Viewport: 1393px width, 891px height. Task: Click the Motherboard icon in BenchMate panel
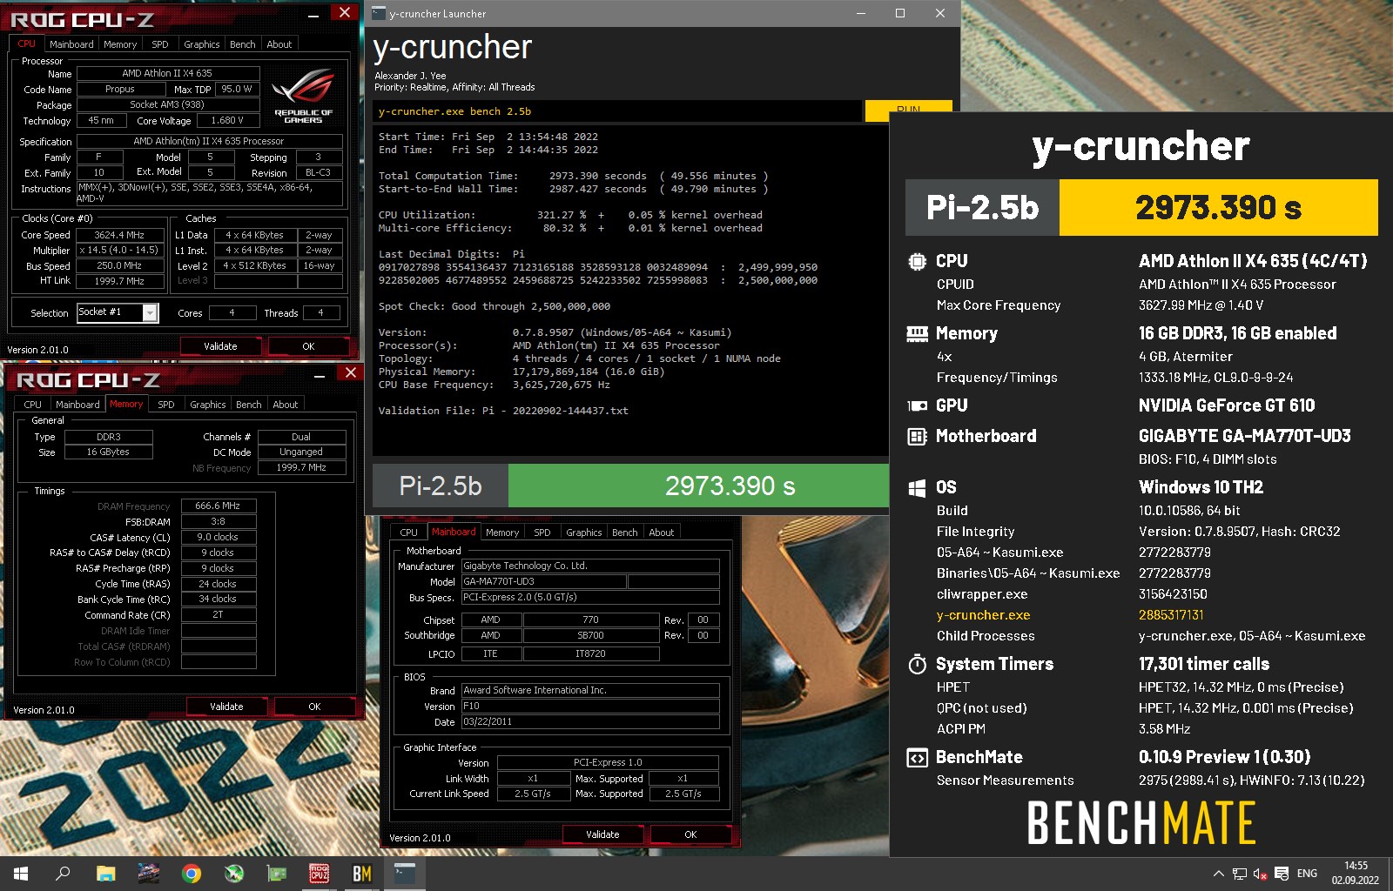917,436
